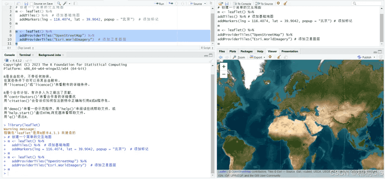This screenshot has width=385, height=179.
Task: Open the Background Jobs tab
Action: click(x=49, y=55)
